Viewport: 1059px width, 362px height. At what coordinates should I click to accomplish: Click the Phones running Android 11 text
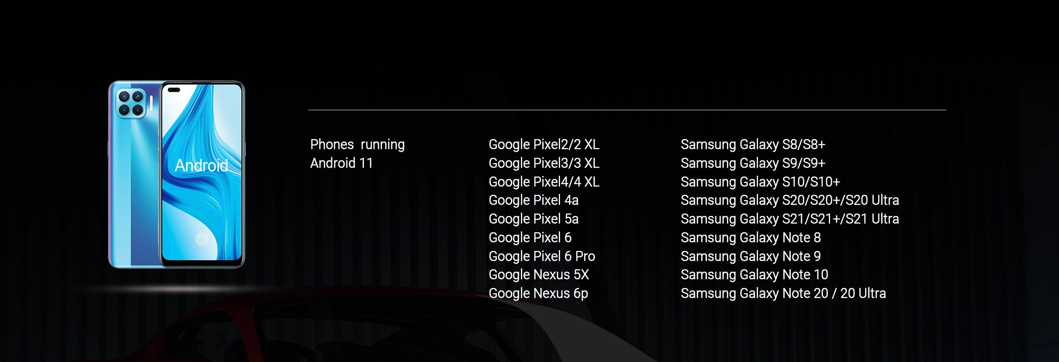(x=357, y=153)
